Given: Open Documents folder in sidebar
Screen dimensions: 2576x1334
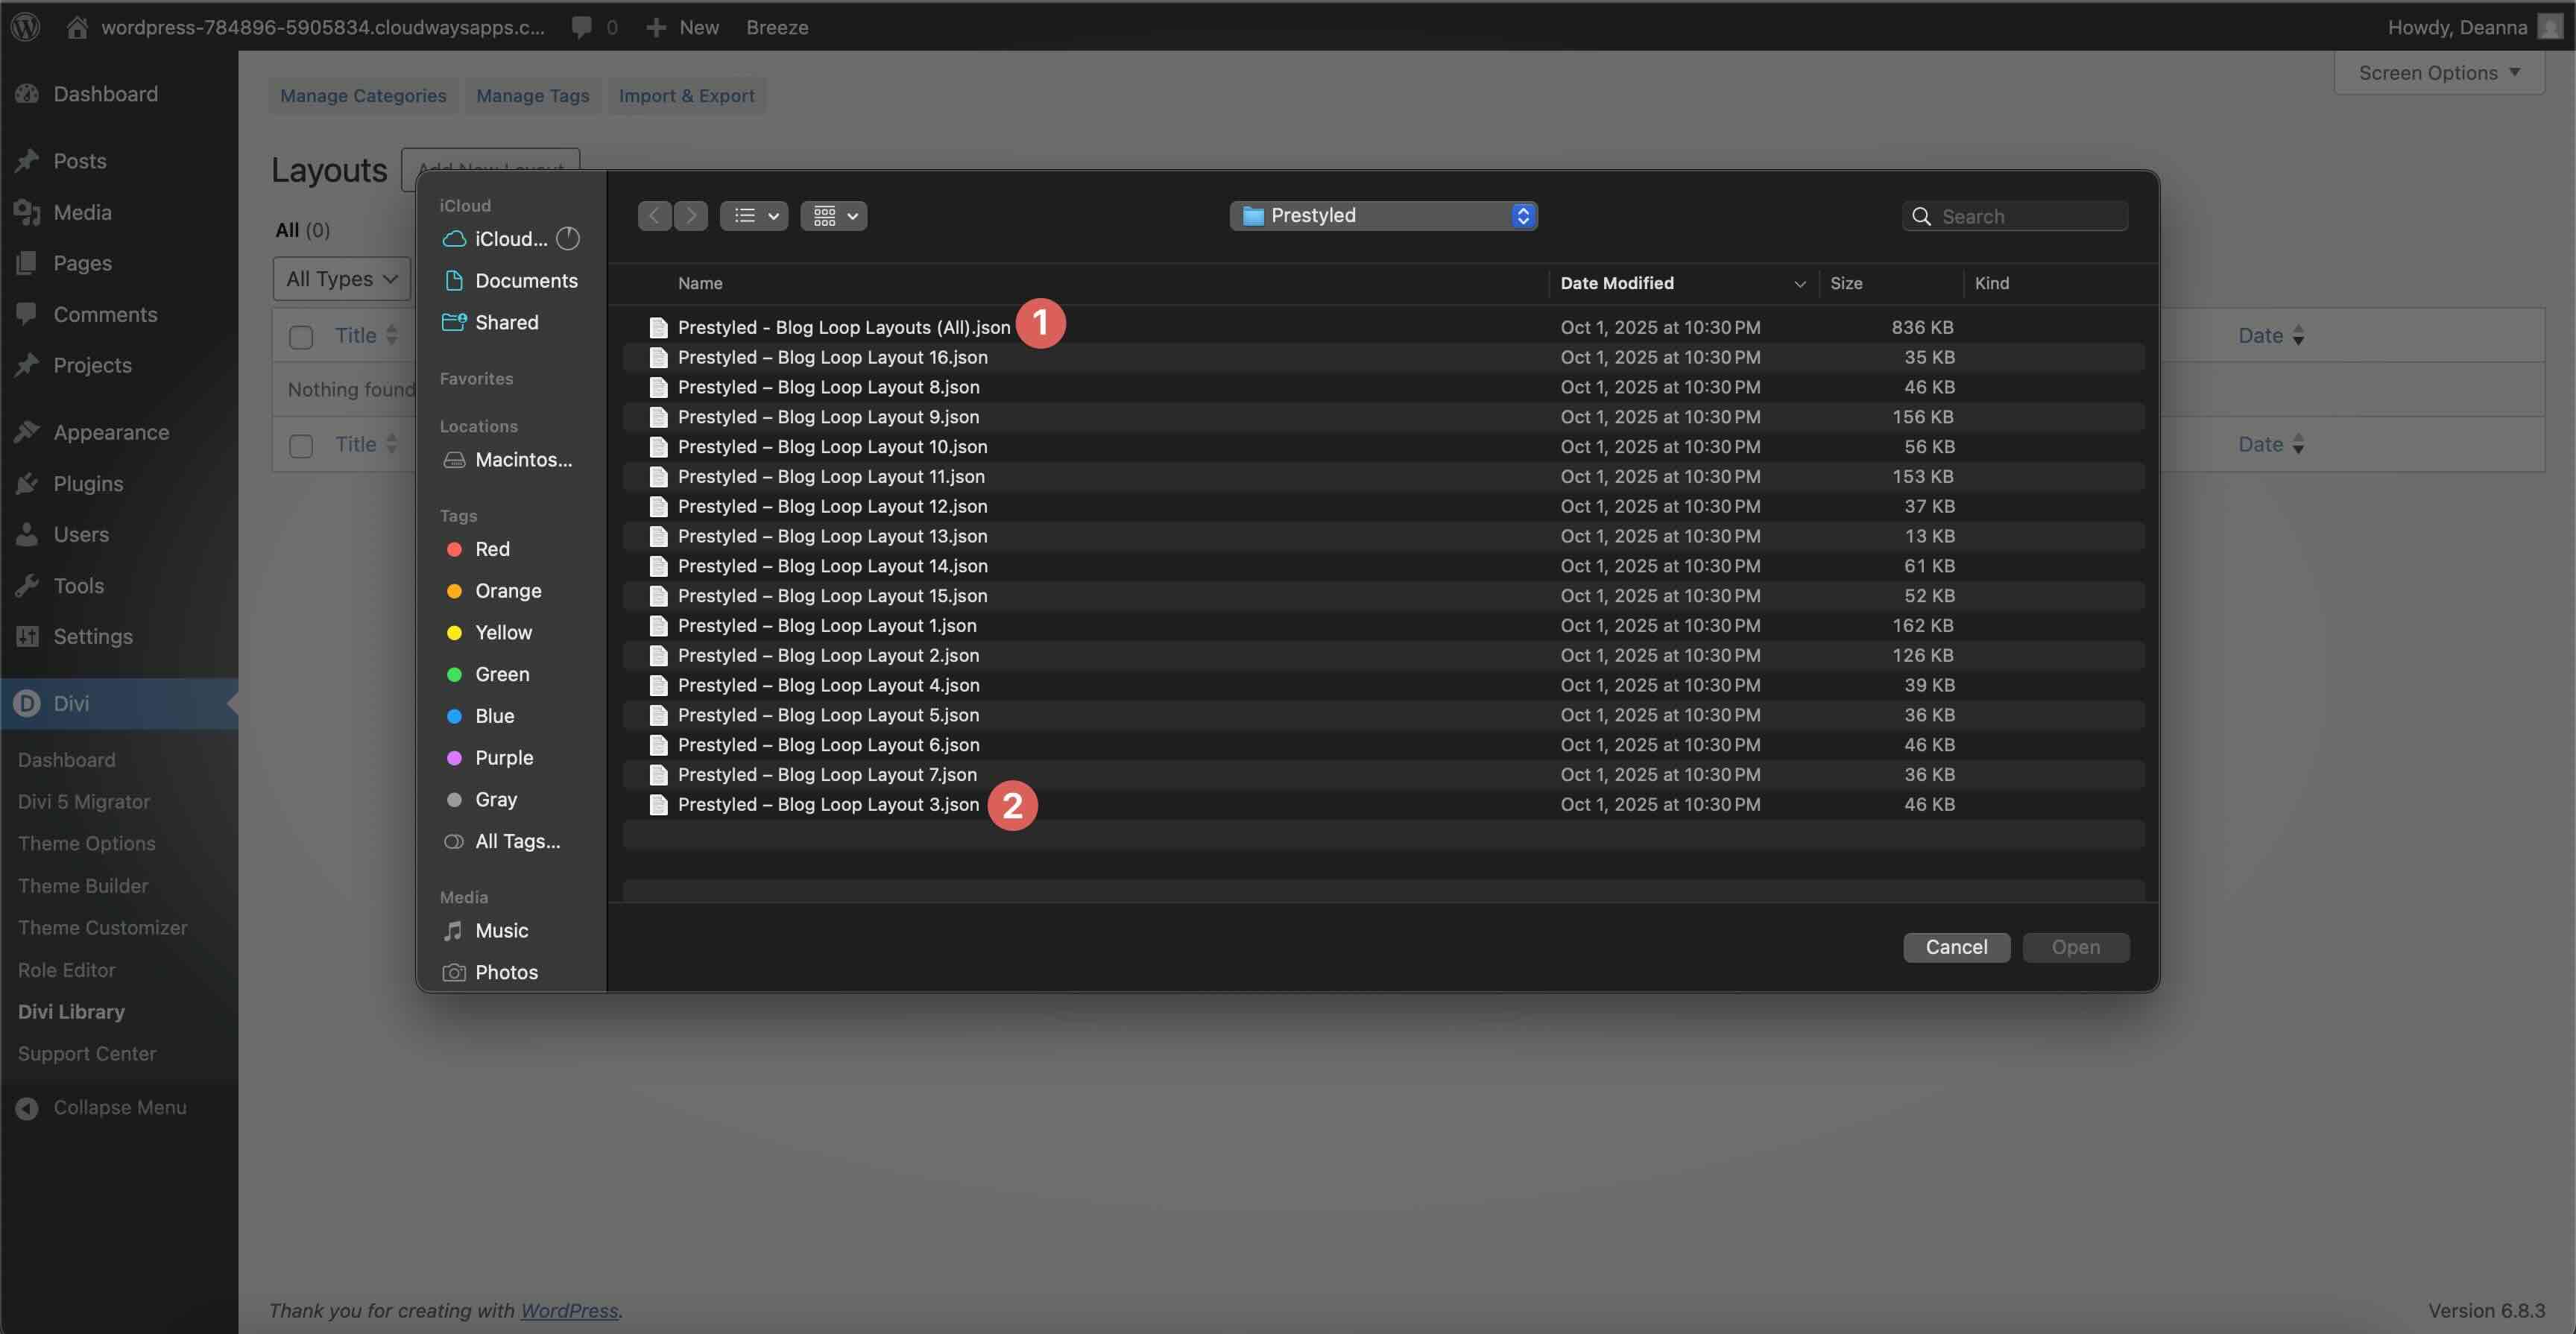Looking at the screenshot, I should tap(525, 281).
